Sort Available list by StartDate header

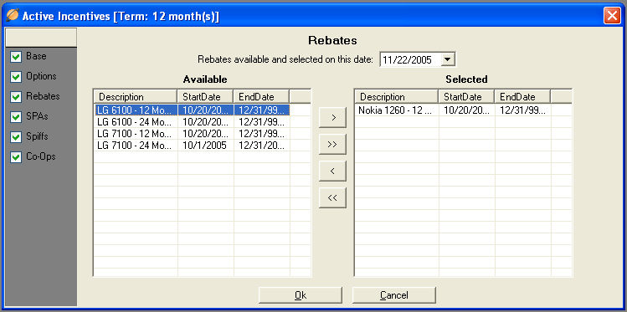206,97
